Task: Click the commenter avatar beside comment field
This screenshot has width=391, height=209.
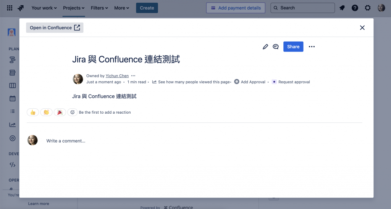Action: coord(32,140)
